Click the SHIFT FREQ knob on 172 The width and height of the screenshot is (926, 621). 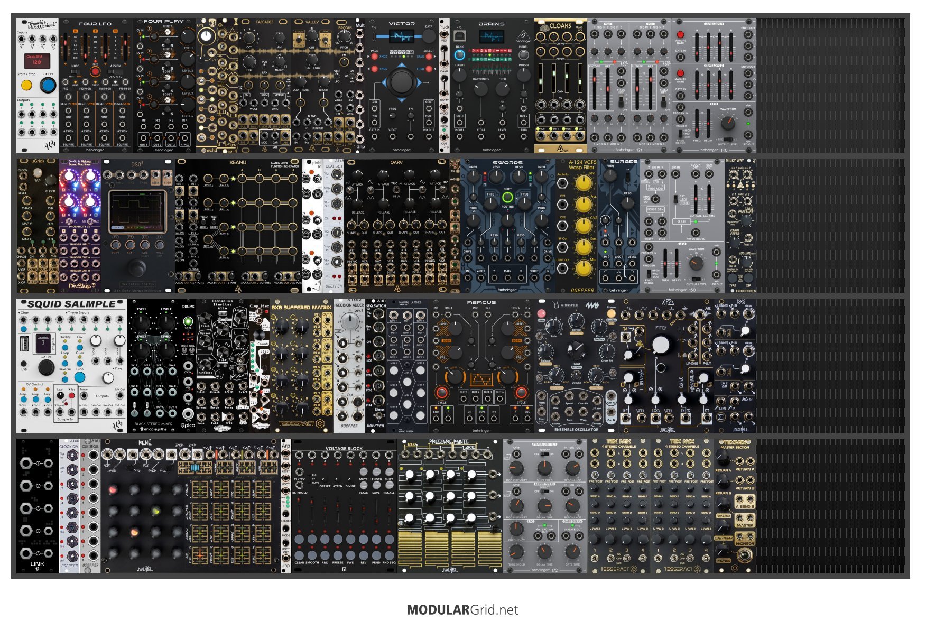544,468
